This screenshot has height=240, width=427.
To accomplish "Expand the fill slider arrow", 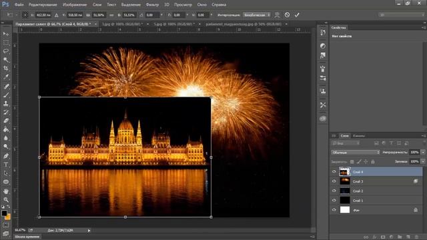I will click(x=423, y=161).
